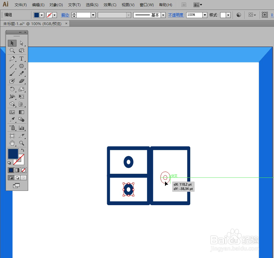Select the Column Graph tool
Screen dimensions: 274x258
[21, 128]
